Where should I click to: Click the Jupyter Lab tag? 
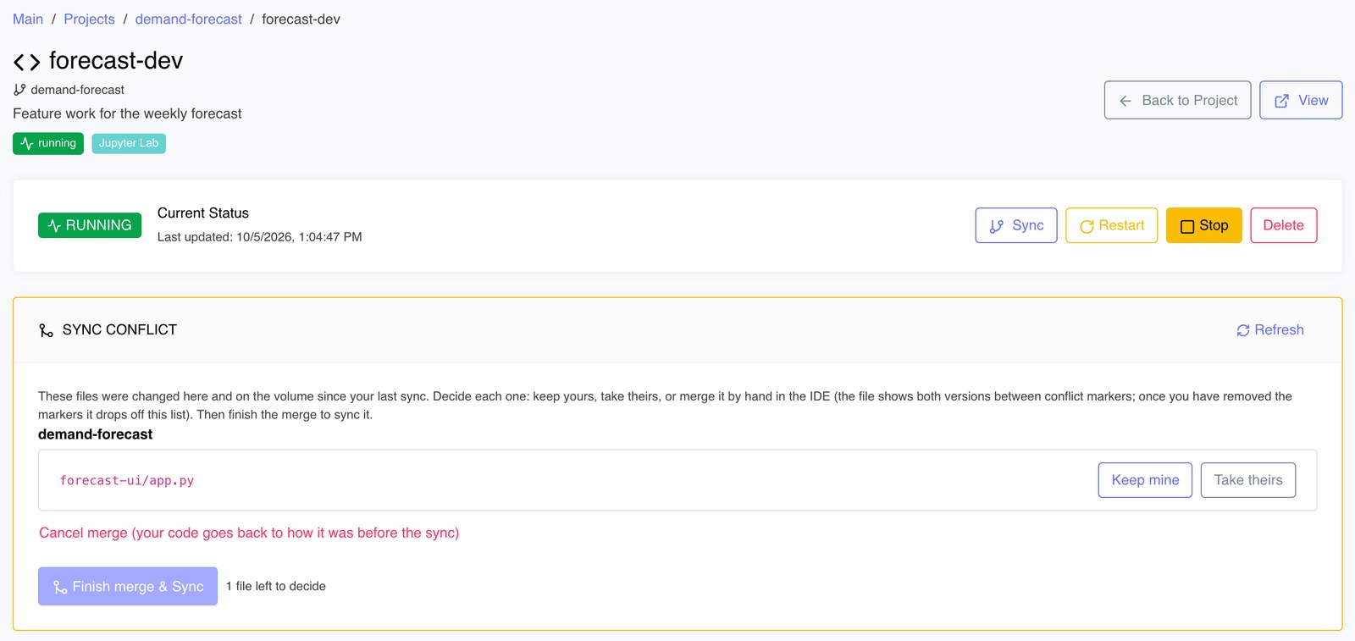(129, 143)
